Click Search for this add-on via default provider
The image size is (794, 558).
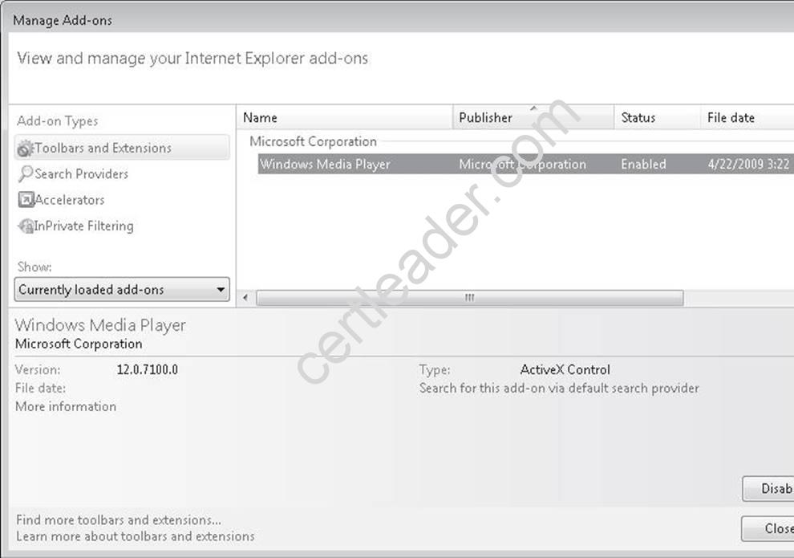pos(559,389)
